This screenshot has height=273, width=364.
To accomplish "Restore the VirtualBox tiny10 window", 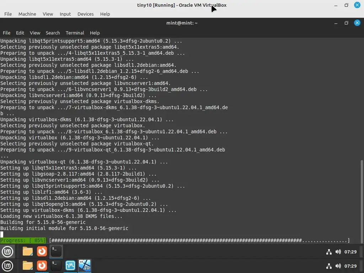I will click(x=346, y=5).
